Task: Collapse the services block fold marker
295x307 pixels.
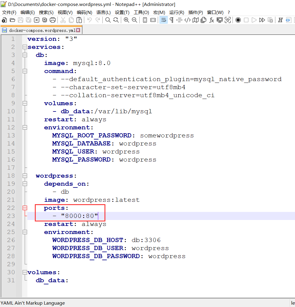Action: tap(25, 47)
